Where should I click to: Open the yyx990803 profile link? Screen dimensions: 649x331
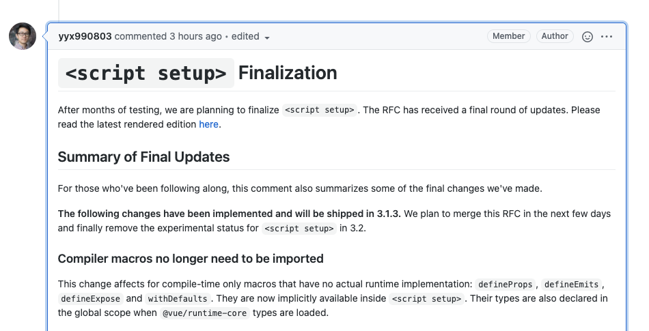click(85, 36)
